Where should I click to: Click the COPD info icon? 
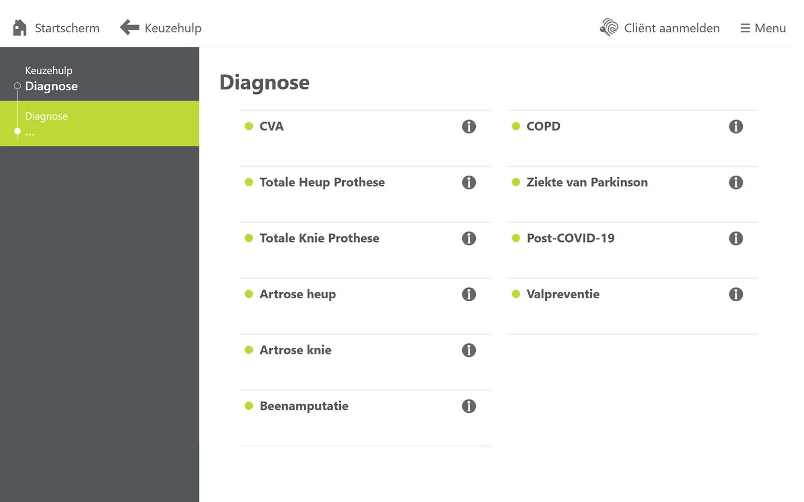[736, 127]
